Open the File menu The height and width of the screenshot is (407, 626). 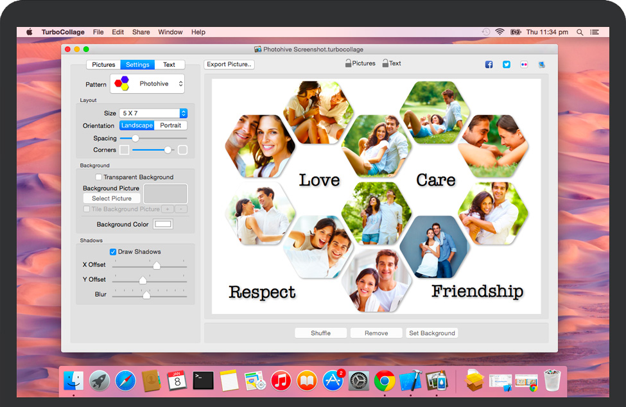(x=98, y=32)
